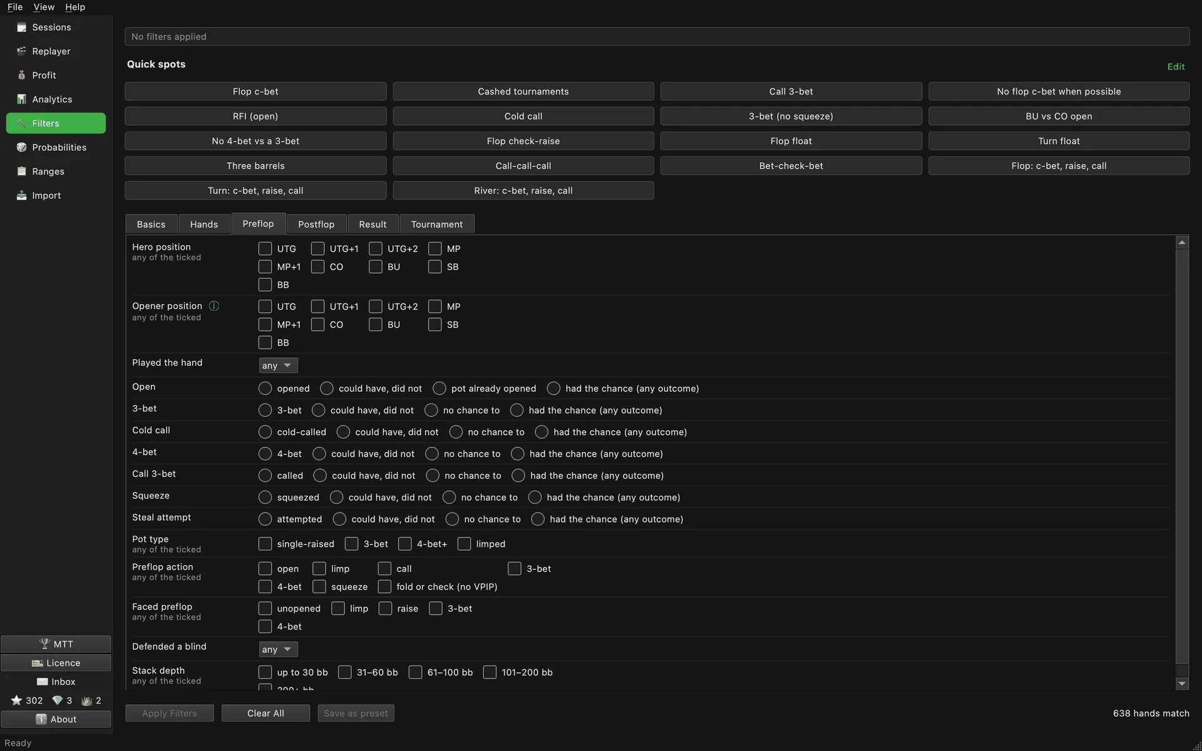Select the Ranges sidebar icon
The image size is (1202, 751).
(22, 171)
